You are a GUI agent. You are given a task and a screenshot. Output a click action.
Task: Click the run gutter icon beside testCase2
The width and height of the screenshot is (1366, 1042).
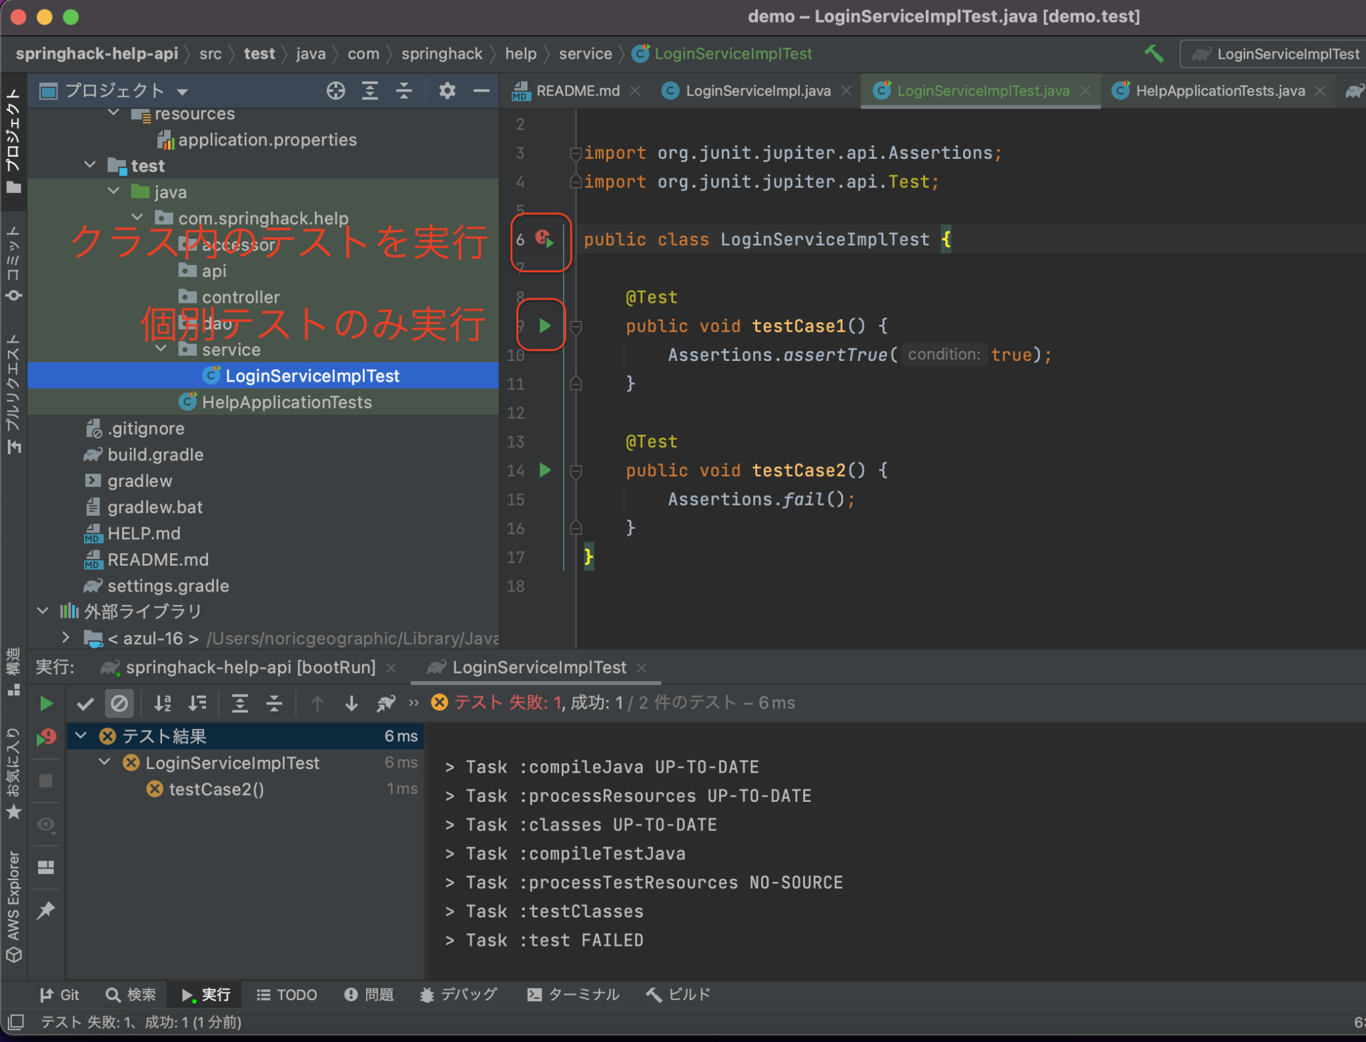coord(545,471)
